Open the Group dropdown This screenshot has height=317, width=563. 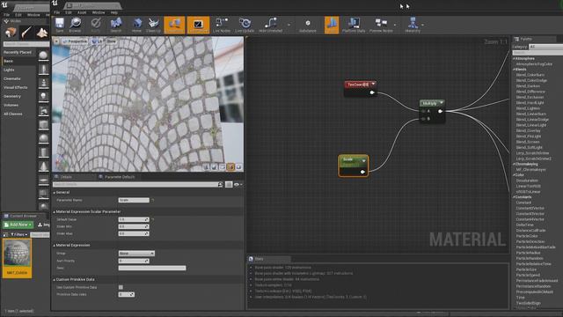[136, 254]
